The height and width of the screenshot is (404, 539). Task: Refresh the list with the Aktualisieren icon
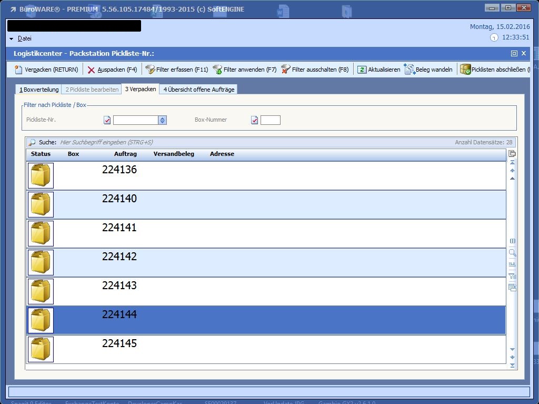[x=362, y=70]
